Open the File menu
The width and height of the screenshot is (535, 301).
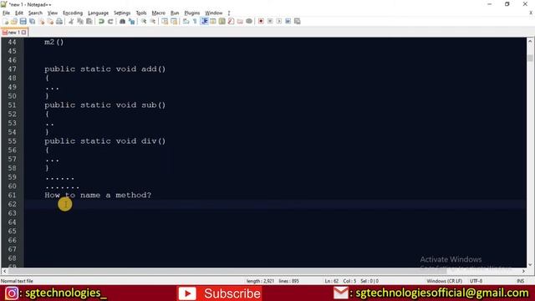[x=6, y=13]
